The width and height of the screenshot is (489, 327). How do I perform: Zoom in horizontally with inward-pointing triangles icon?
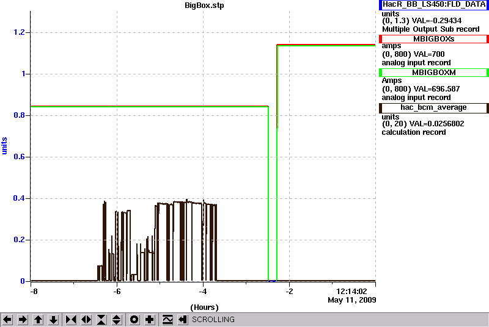[x=71, y=320]
